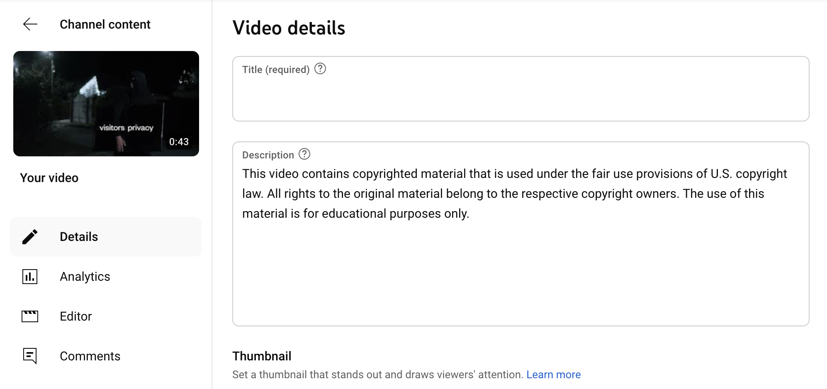Click the Thumbnail section heading
The height and width of the screenshot is (389, 827).
click(262, 356)
